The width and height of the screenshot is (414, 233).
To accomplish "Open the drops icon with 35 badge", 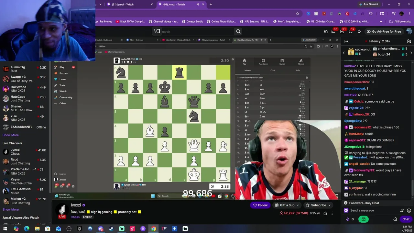I will (x=333, y=31).
